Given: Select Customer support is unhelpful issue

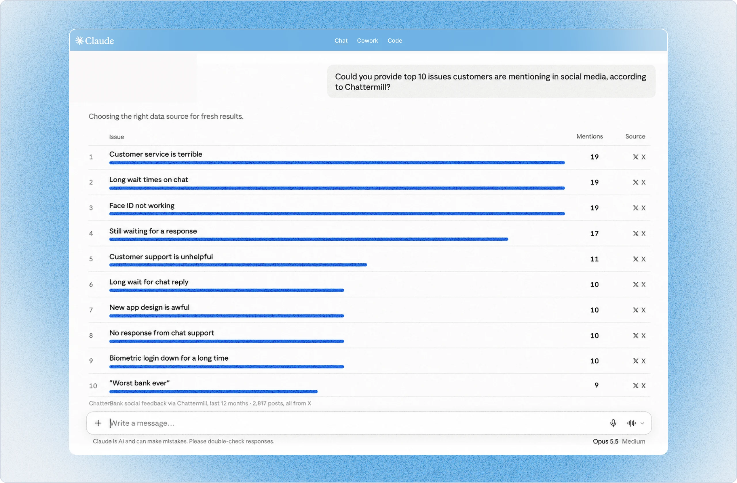Looking at the screenshot, I should pos(161,257).
